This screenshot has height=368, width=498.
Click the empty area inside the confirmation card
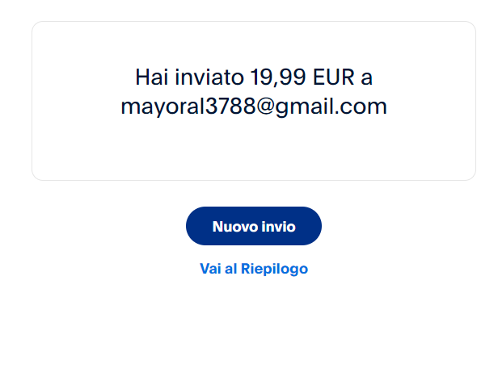254,149
